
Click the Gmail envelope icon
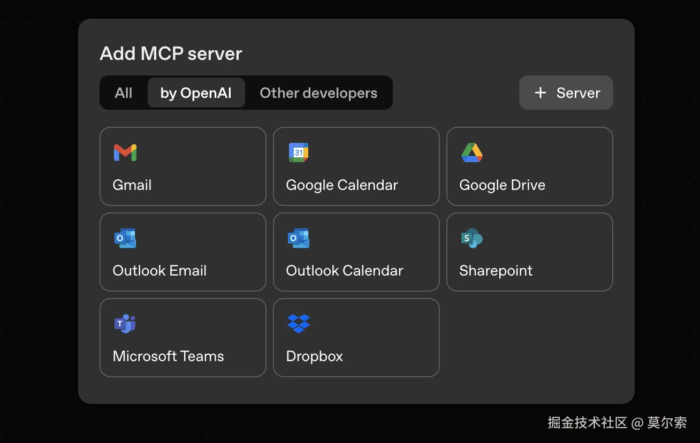pos(125,152)
